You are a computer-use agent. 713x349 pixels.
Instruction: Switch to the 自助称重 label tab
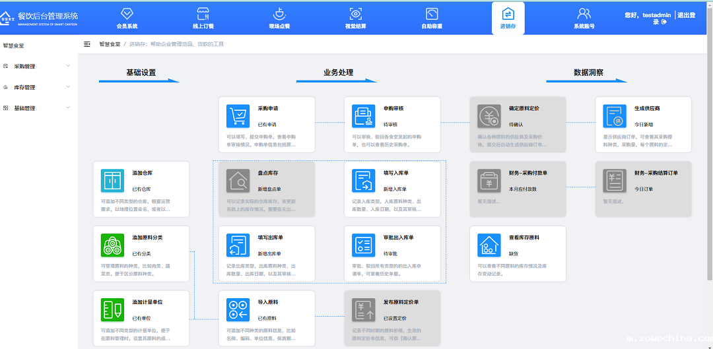432,26
